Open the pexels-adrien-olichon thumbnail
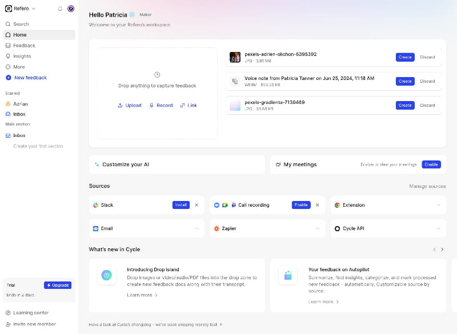Viewport: 457px width, 334px height. click(235, 57)
